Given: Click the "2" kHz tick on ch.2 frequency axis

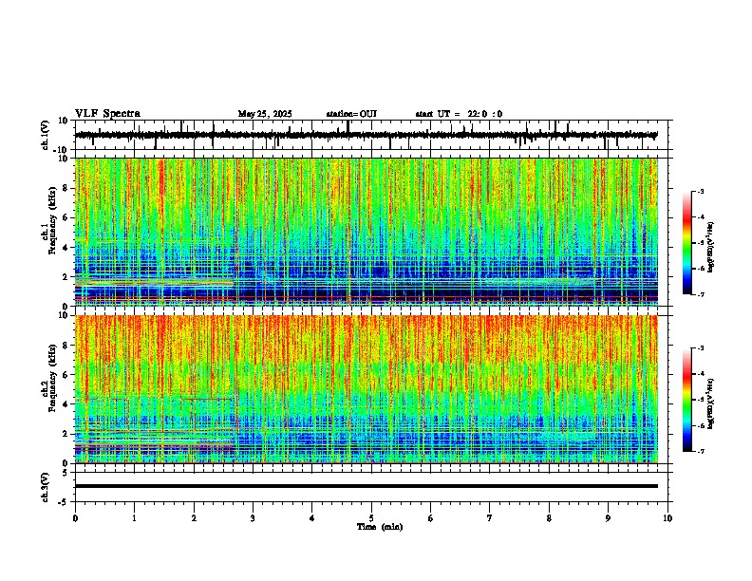Looking at the screenshot, I should (x=66, y=434).
